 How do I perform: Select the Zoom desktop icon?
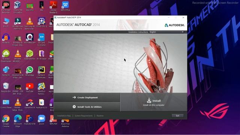tap(42, 120)
